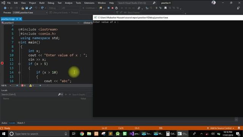Click the Task View icon in the taskbar
The height and width of the screenshot is (137, 243).
point(74,134)
